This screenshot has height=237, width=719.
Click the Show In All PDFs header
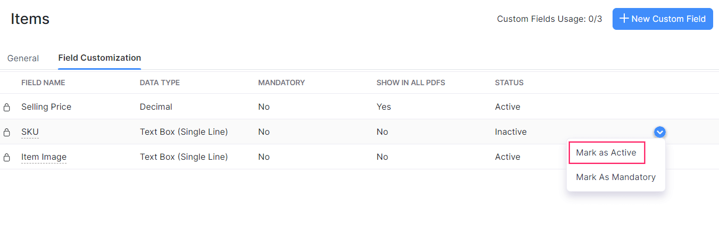point(411,83)
